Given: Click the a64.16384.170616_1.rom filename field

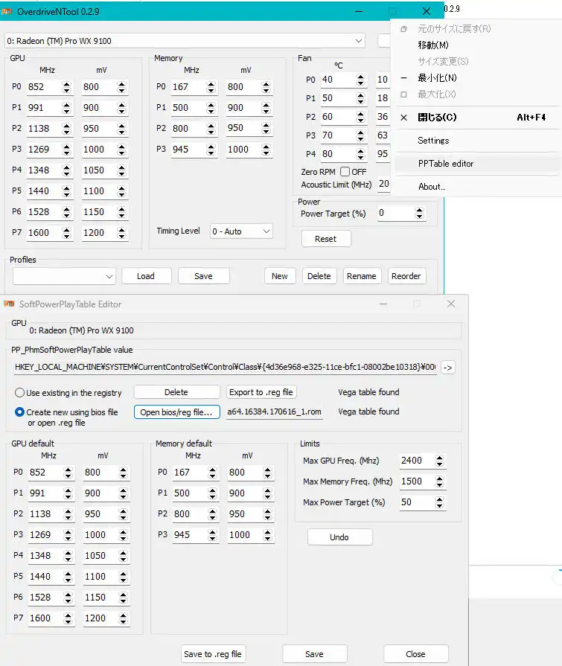Looking at the screenshot, I should click(275, 412).
